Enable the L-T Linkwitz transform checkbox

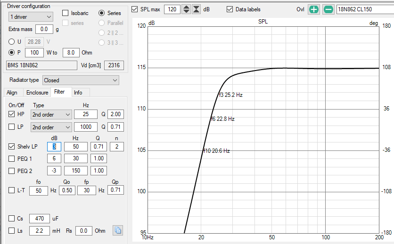[x=12, y=190]
